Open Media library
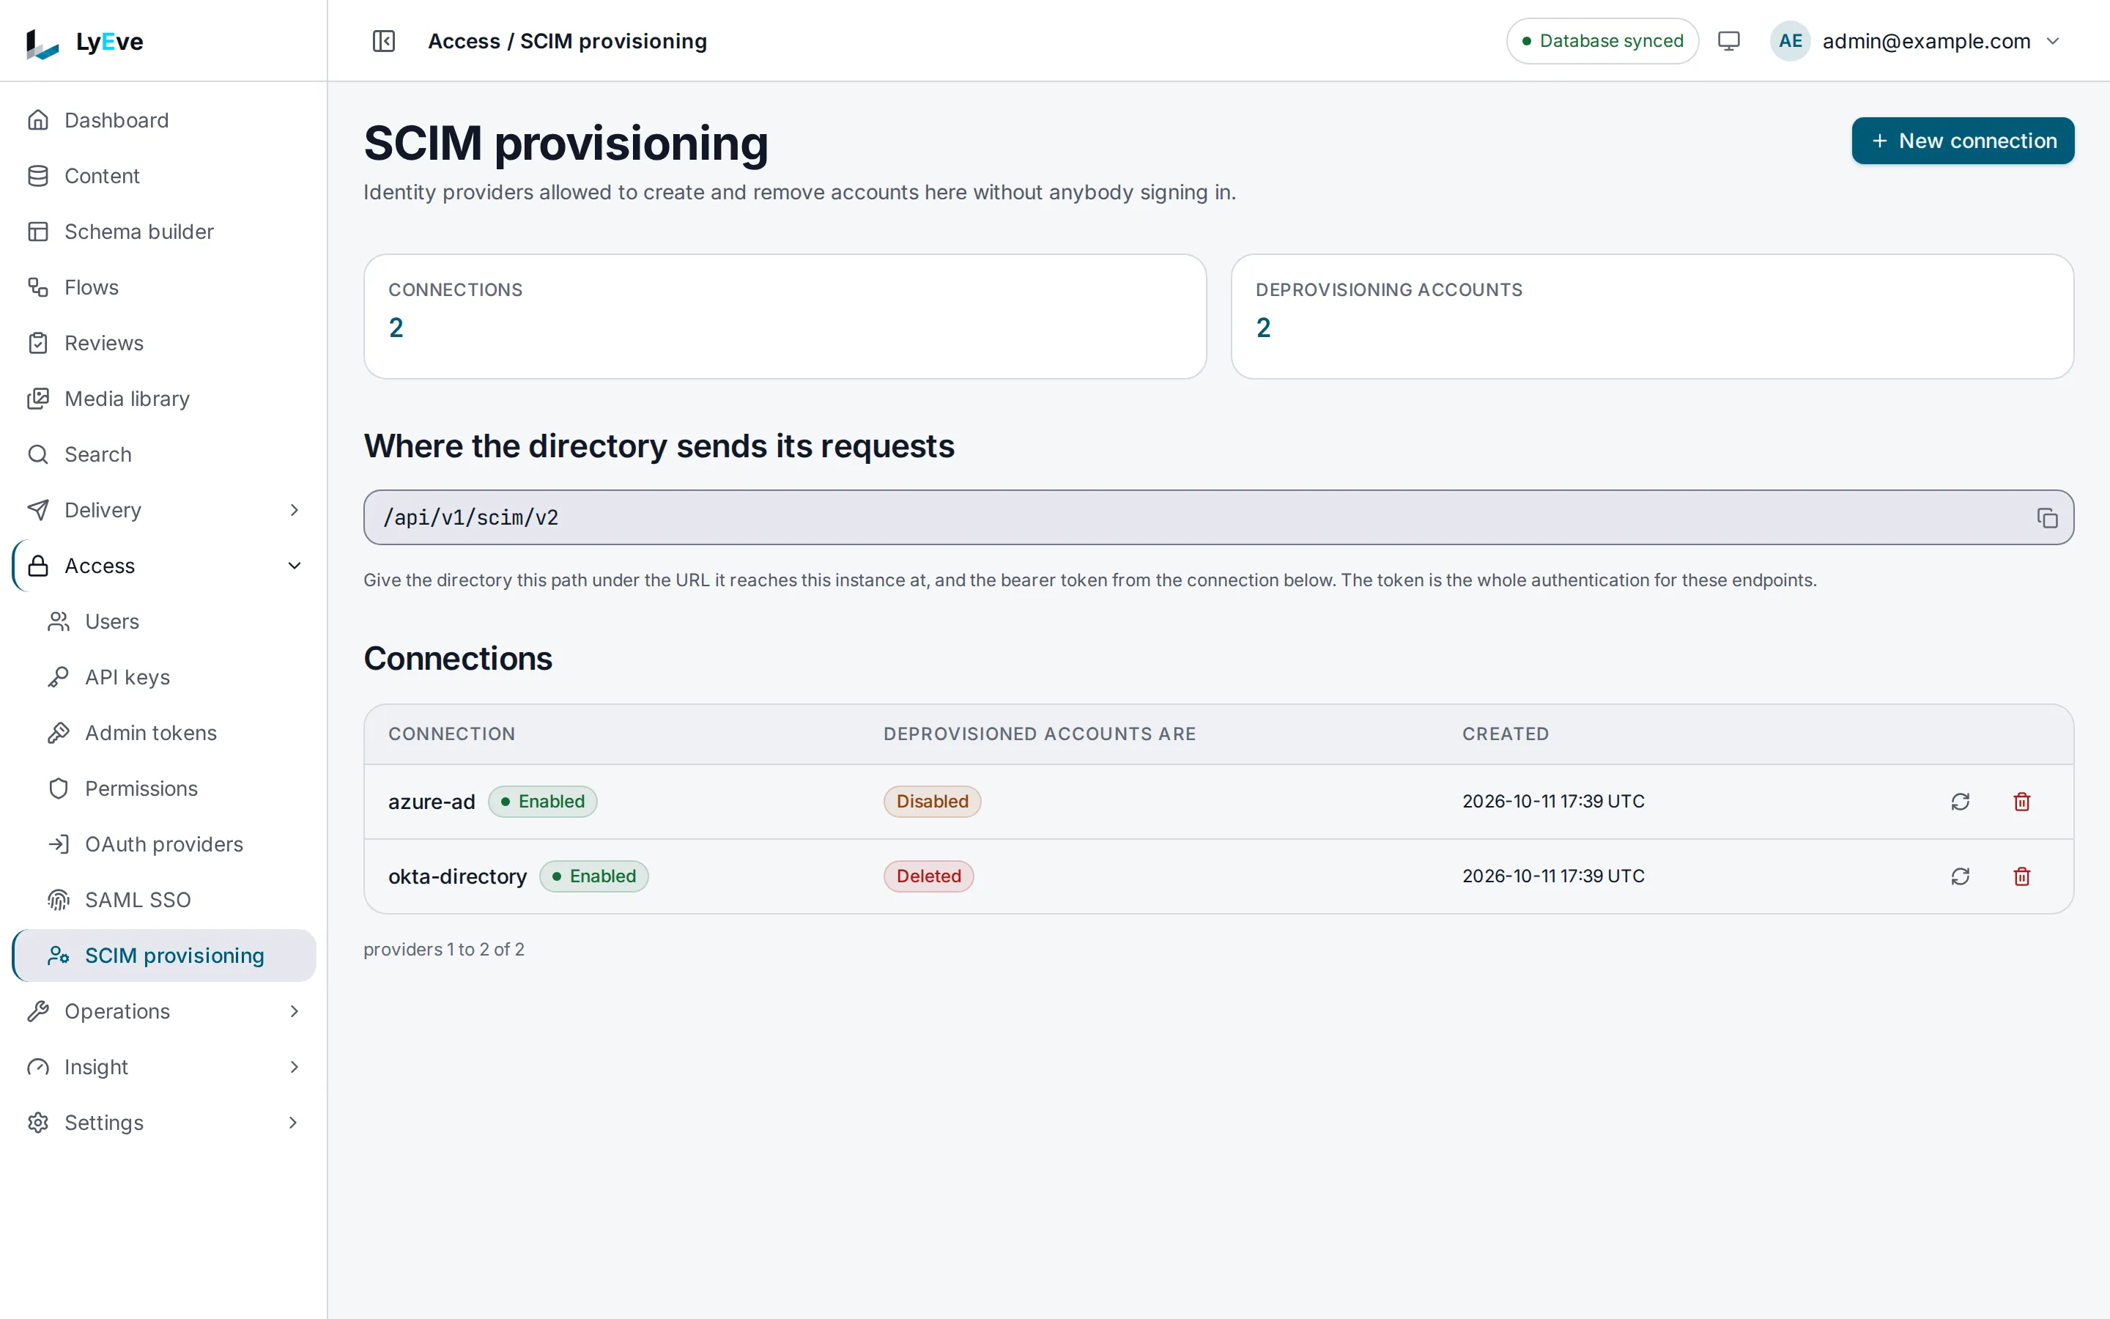The height and width of the screenshot is (1319, 2110). point(164,399)
